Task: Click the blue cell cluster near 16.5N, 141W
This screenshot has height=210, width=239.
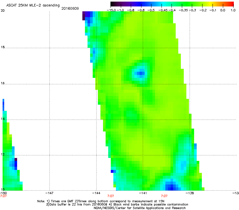Action: point(140,73)
